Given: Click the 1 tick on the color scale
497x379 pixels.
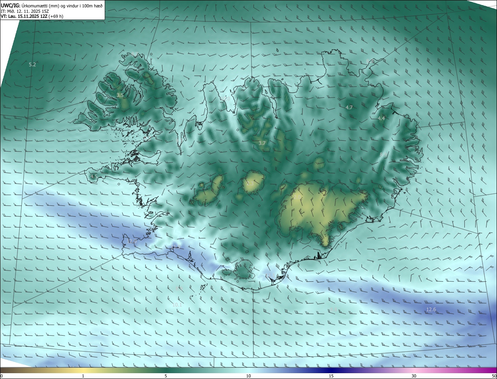Looking at the screenshot, I should coord(83,376).
